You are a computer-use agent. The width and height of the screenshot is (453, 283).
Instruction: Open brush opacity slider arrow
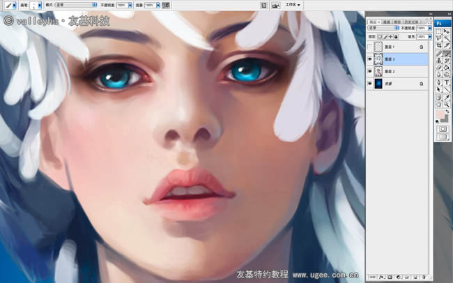[x=130, y=5]
